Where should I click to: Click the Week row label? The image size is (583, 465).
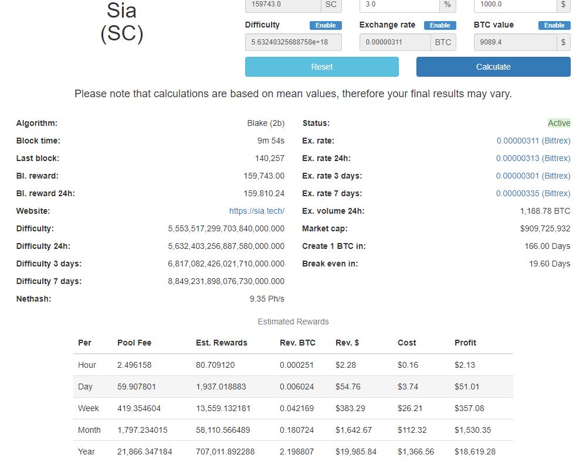coord(88,409)
